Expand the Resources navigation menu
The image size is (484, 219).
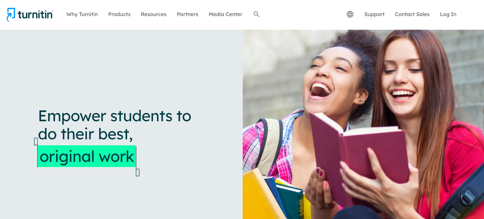point(154,14)
